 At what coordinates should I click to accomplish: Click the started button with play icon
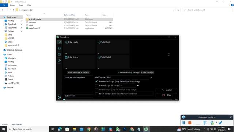(166, 90)
